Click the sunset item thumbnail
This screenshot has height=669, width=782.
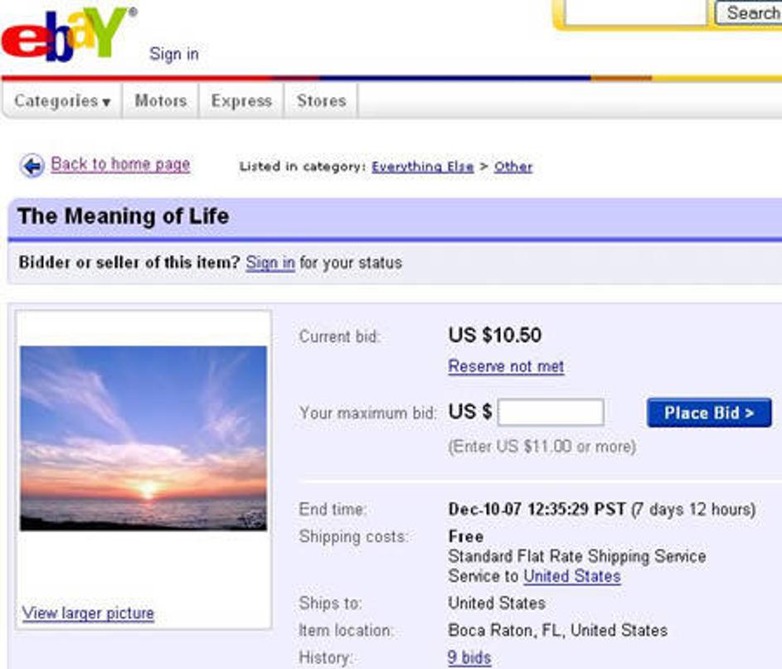coord(143,438)
